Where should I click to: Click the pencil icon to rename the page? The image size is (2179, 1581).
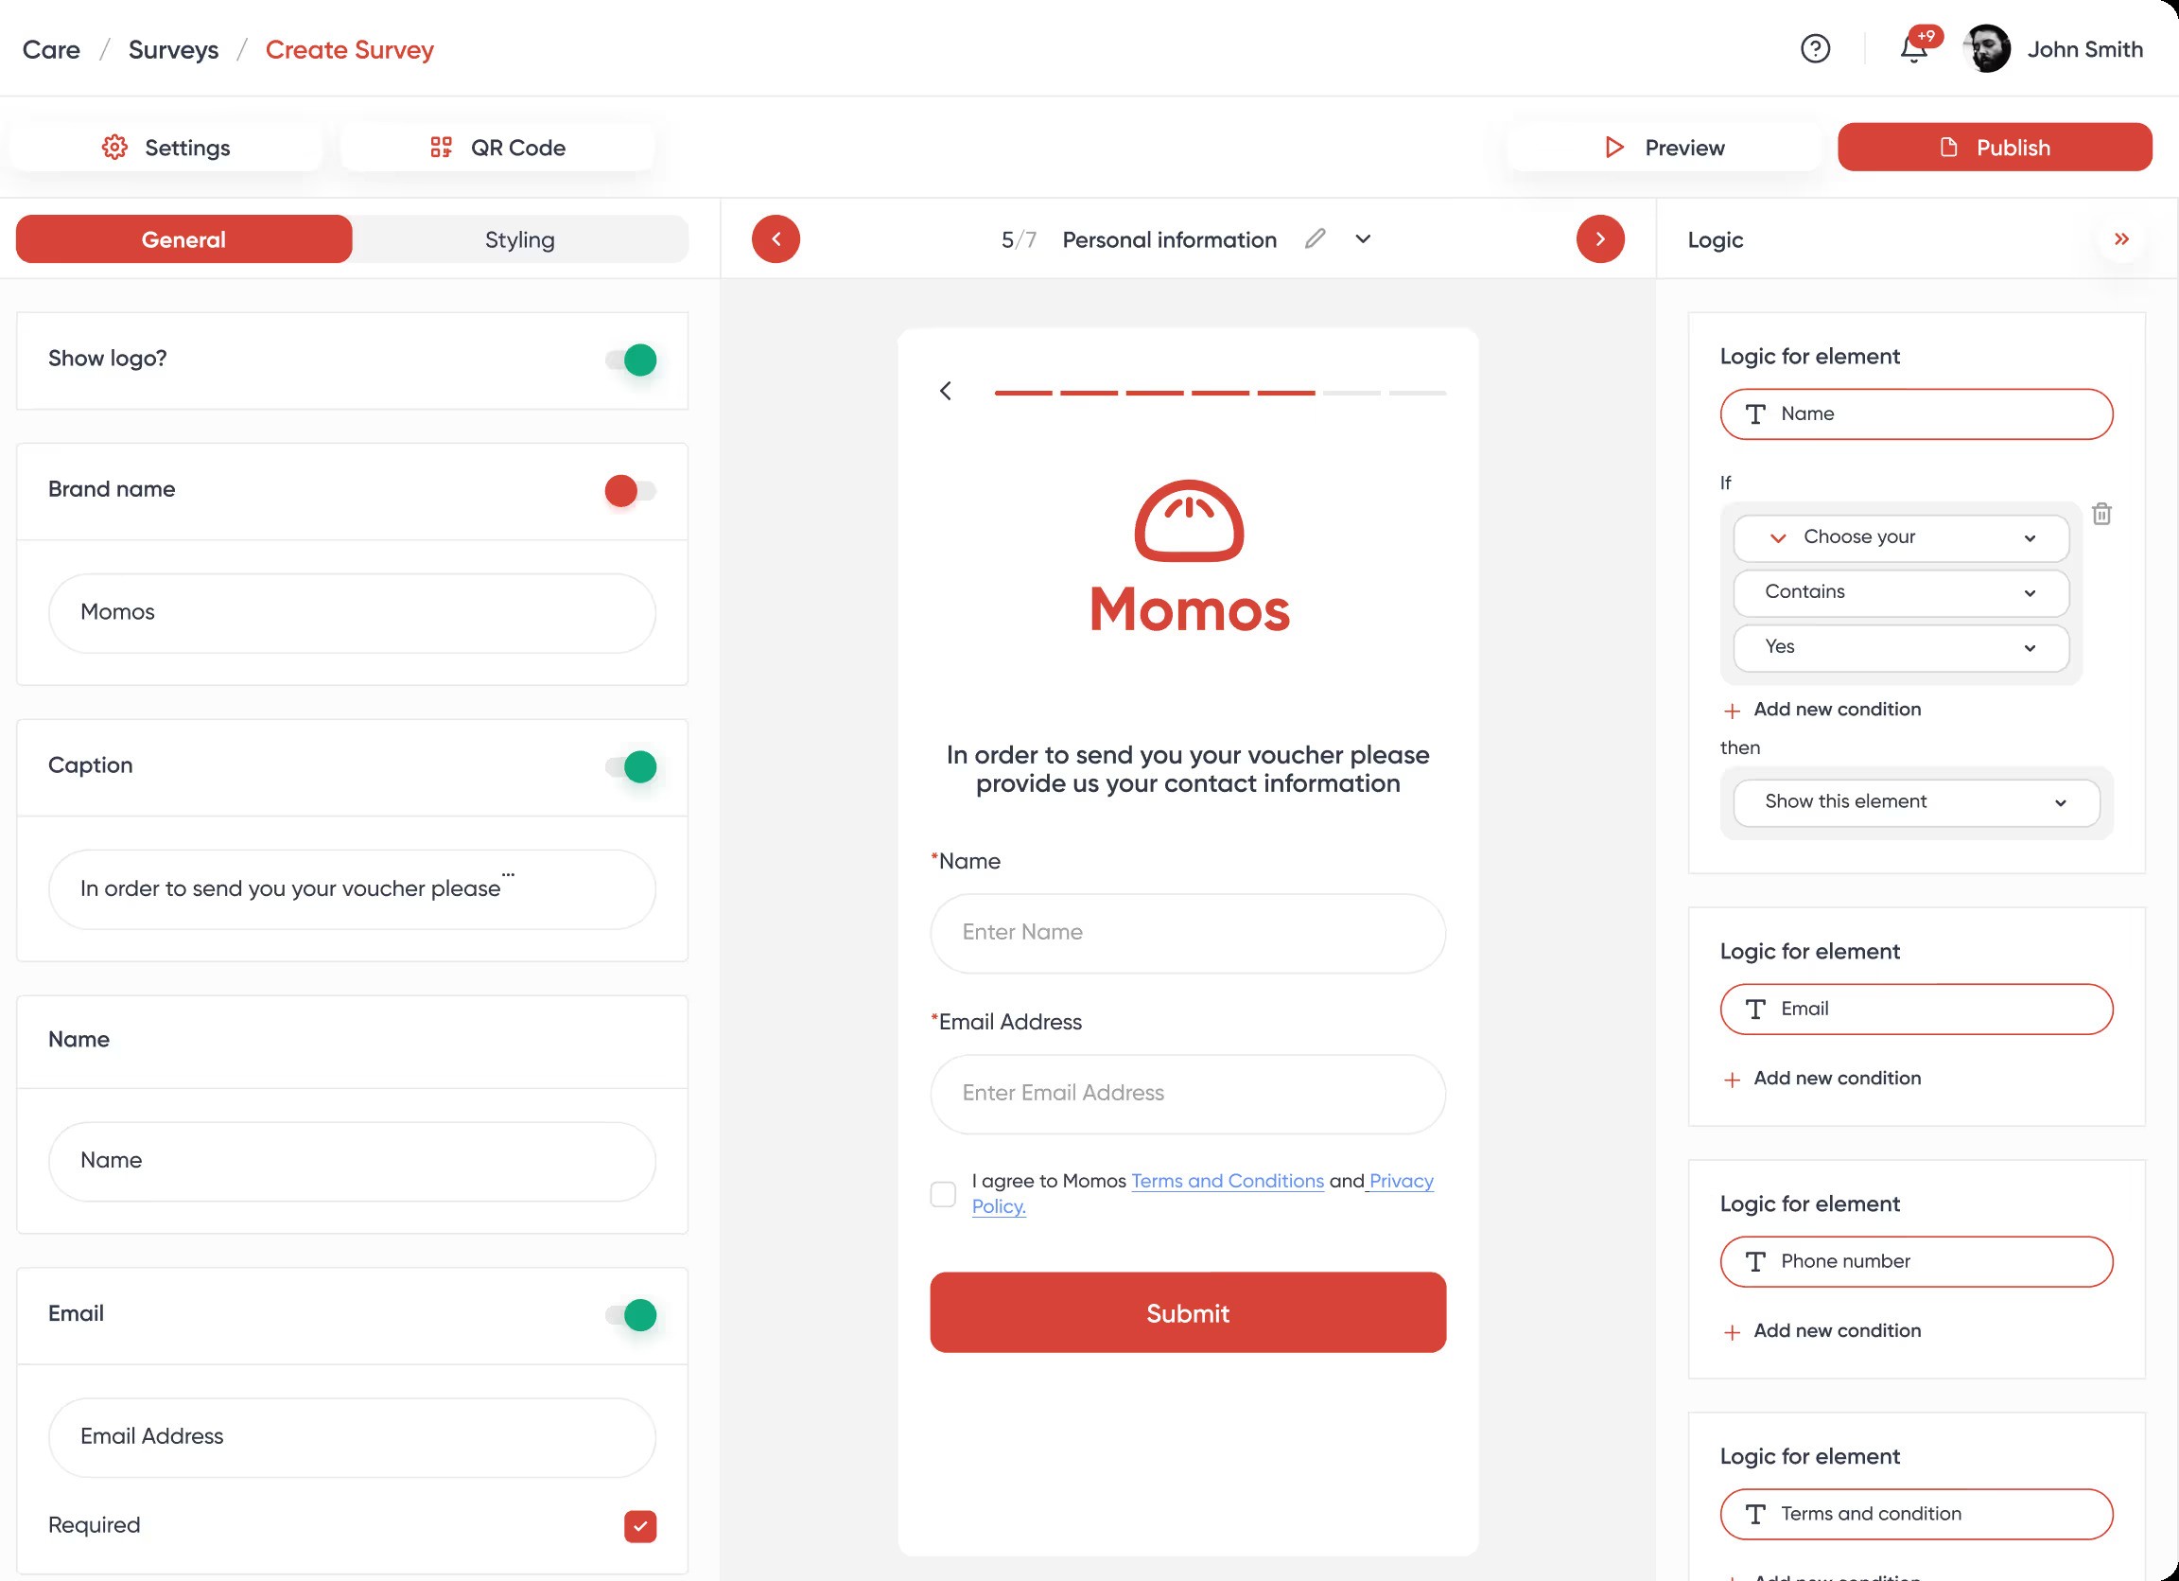(1315, 239)
